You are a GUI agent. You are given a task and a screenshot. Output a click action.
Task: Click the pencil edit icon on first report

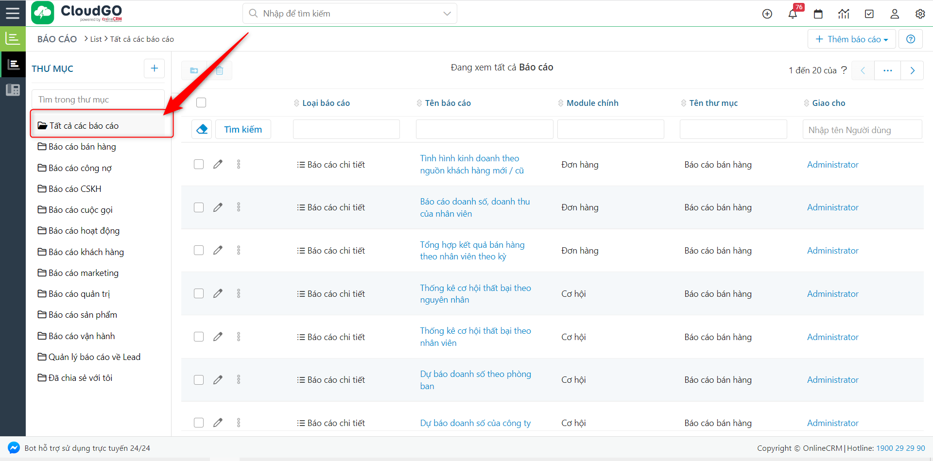pos(218,164)
